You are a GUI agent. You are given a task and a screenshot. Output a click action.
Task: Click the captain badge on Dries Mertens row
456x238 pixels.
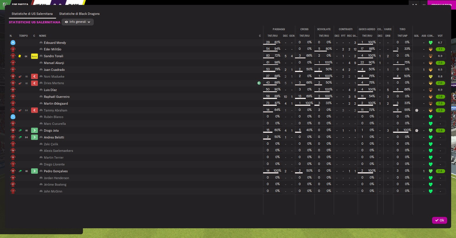pos(259,83)
